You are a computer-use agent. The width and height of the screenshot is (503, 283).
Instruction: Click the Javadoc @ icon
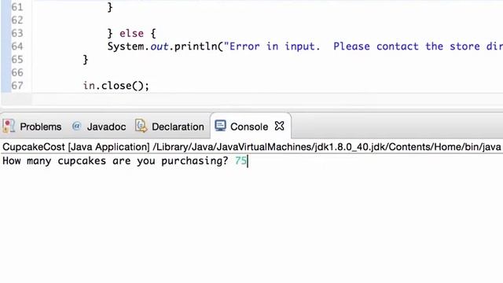(x=76, y=126)
